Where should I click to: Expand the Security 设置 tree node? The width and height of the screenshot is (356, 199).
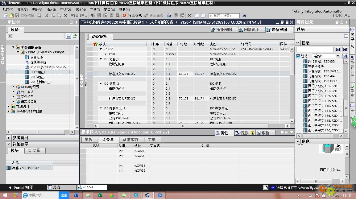click(x=13, y=87)
